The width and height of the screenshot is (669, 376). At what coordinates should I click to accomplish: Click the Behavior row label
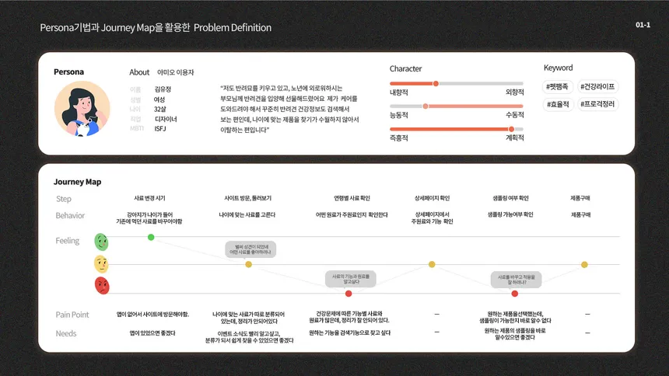(70, 215)
